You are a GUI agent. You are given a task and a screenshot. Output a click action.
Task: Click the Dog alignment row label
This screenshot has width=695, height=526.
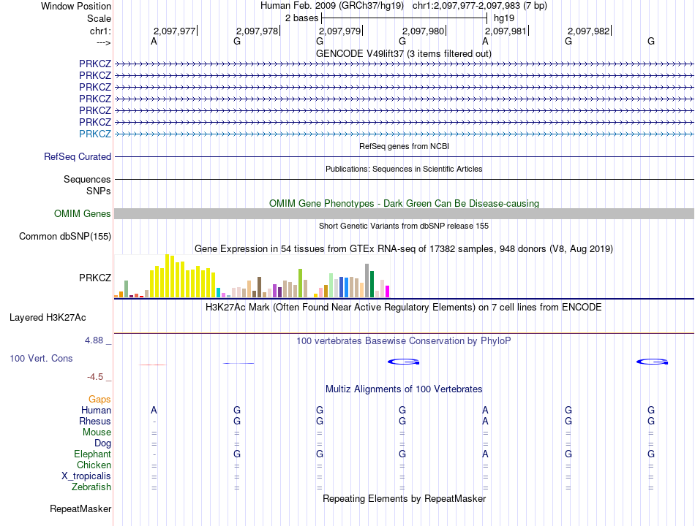click(x=102, y=443)
